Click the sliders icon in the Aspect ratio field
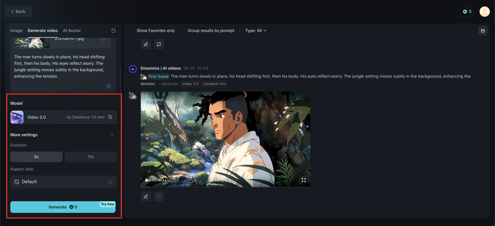 click(110, 182)
